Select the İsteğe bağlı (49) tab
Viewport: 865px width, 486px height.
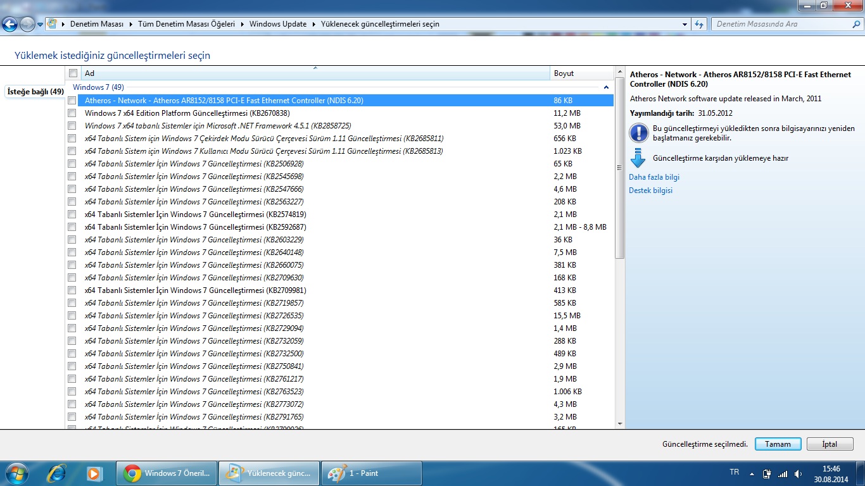tap(35, 92)
